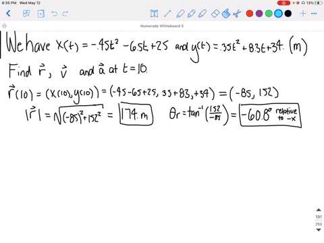Pick the black ink color

click(x=288, y=13)
